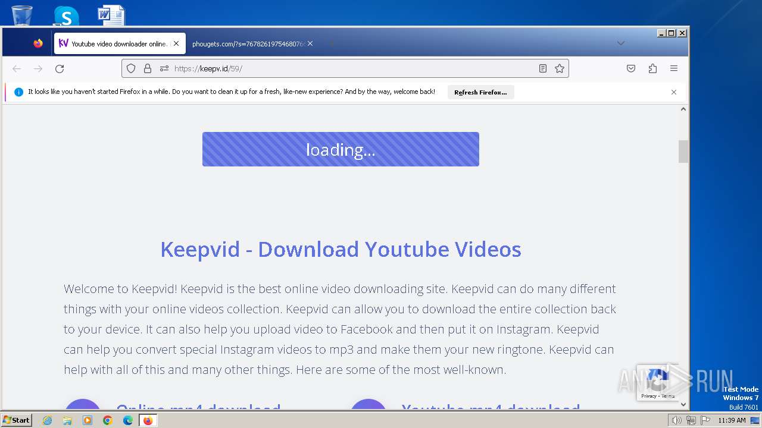Reload the current page
Image resolution: width=762 pixels, height=428 pixels.
coord(60,69)
